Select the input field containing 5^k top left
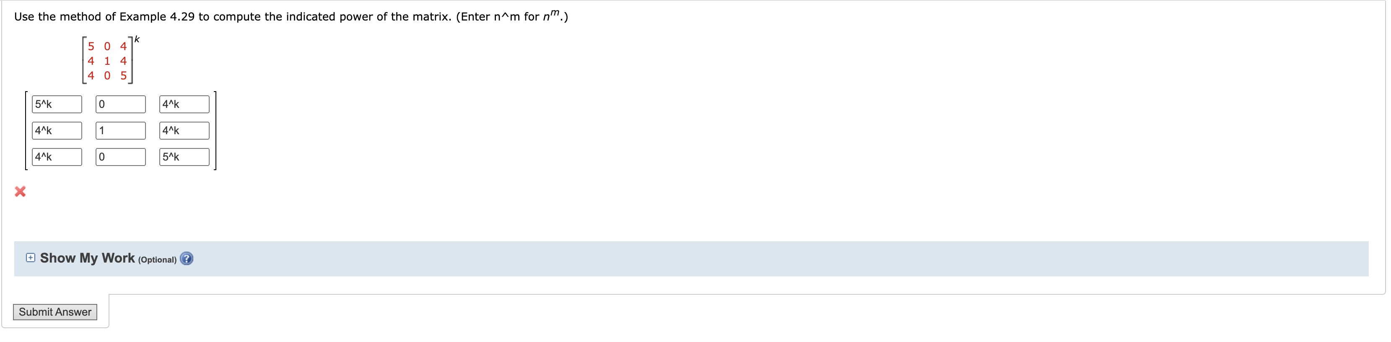Image resolution: width=1391 pixels, height=342 pixels. (56, 104)
